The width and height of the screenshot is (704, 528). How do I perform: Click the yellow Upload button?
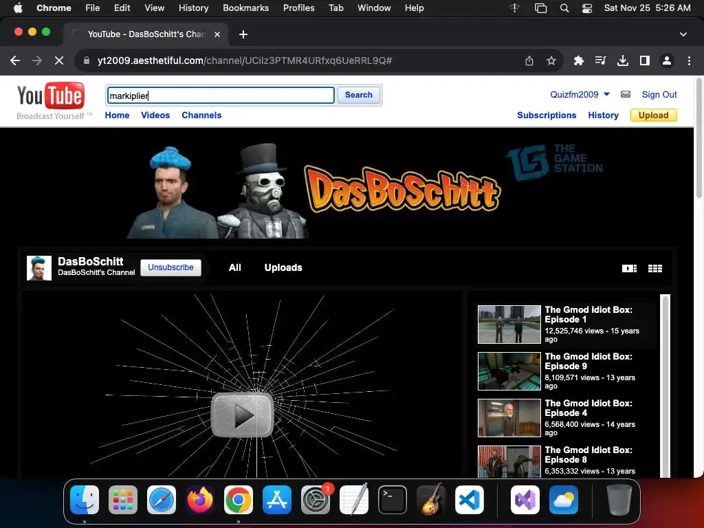click(653, 115)
